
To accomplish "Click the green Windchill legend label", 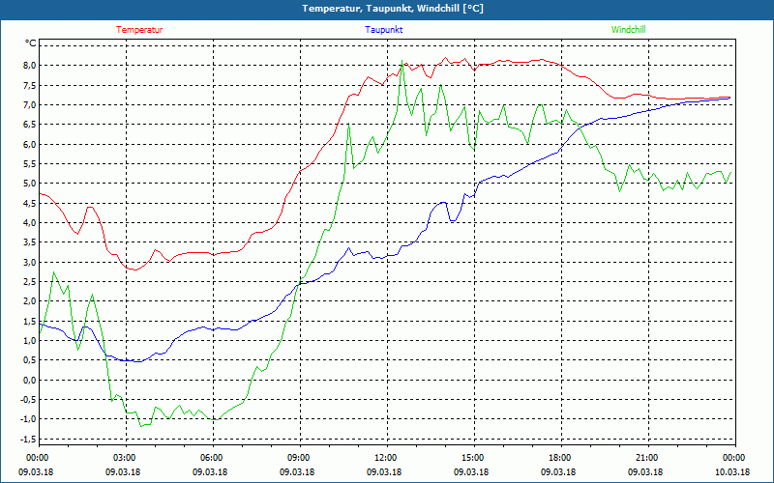I will click(628, 30).
